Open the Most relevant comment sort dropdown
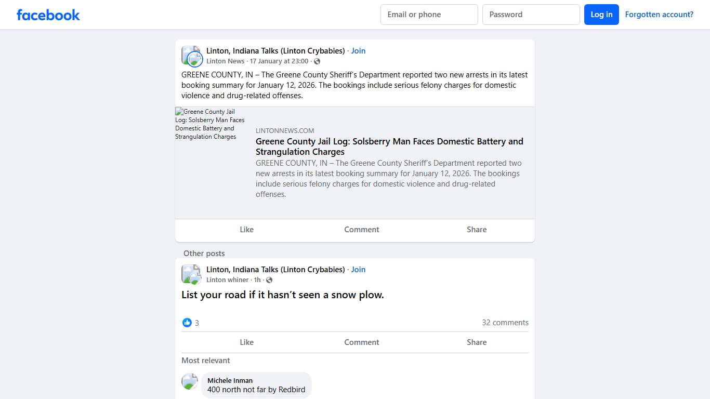Screen dimensions: 710x399 tap(206, 360)
